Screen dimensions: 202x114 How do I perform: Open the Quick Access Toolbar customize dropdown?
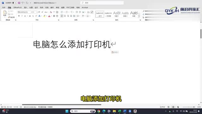(x=31, y=3)
